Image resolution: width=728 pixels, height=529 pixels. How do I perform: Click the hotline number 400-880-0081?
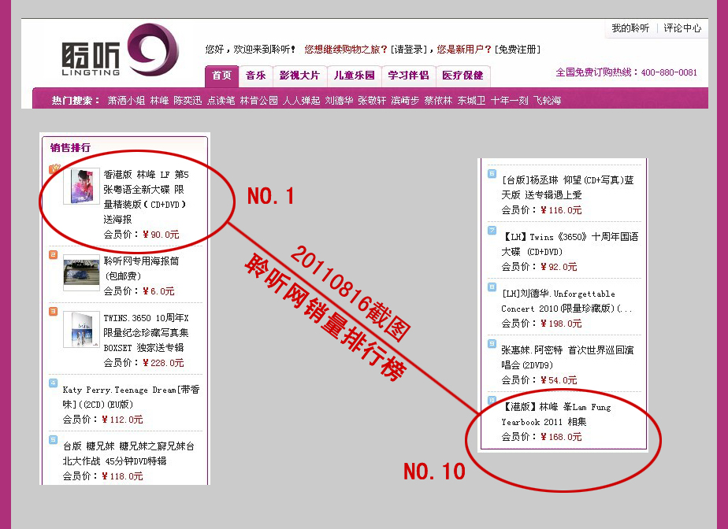(669, 72)
